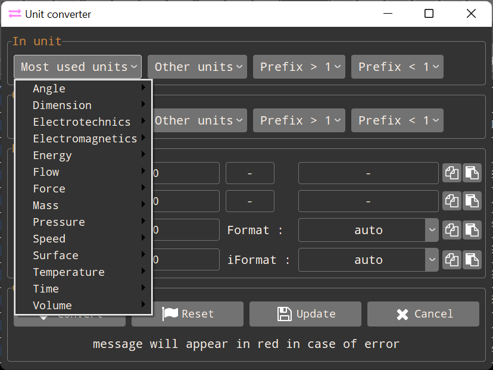493x370 pixels.
Task: Click the copy icon in the iFormat row
Action: click(452, 260)
